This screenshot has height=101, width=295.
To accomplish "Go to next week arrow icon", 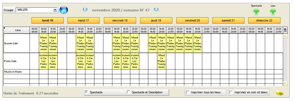I will point(156,9).
